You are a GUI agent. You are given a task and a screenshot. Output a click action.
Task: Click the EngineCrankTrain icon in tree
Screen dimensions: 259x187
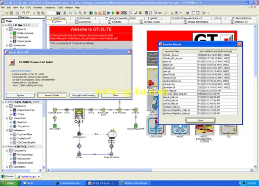click(15, 110)
